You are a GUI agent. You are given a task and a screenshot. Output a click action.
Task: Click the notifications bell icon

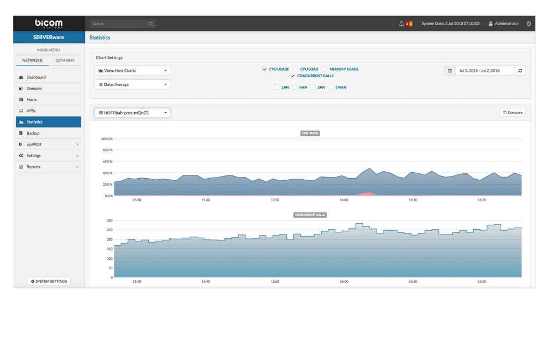tap(401, 24)
